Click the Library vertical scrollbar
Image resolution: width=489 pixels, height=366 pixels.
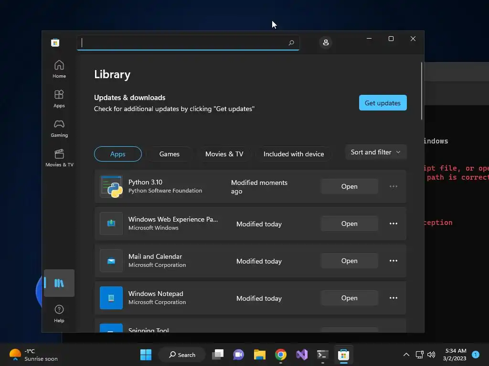click(x=422, y=91)
